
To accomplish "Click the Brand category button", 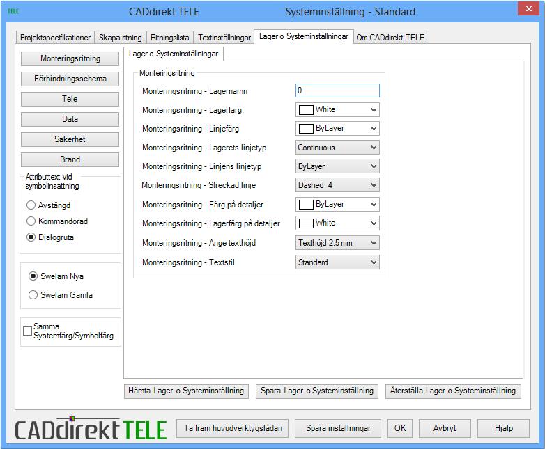I will coord(70,159).
